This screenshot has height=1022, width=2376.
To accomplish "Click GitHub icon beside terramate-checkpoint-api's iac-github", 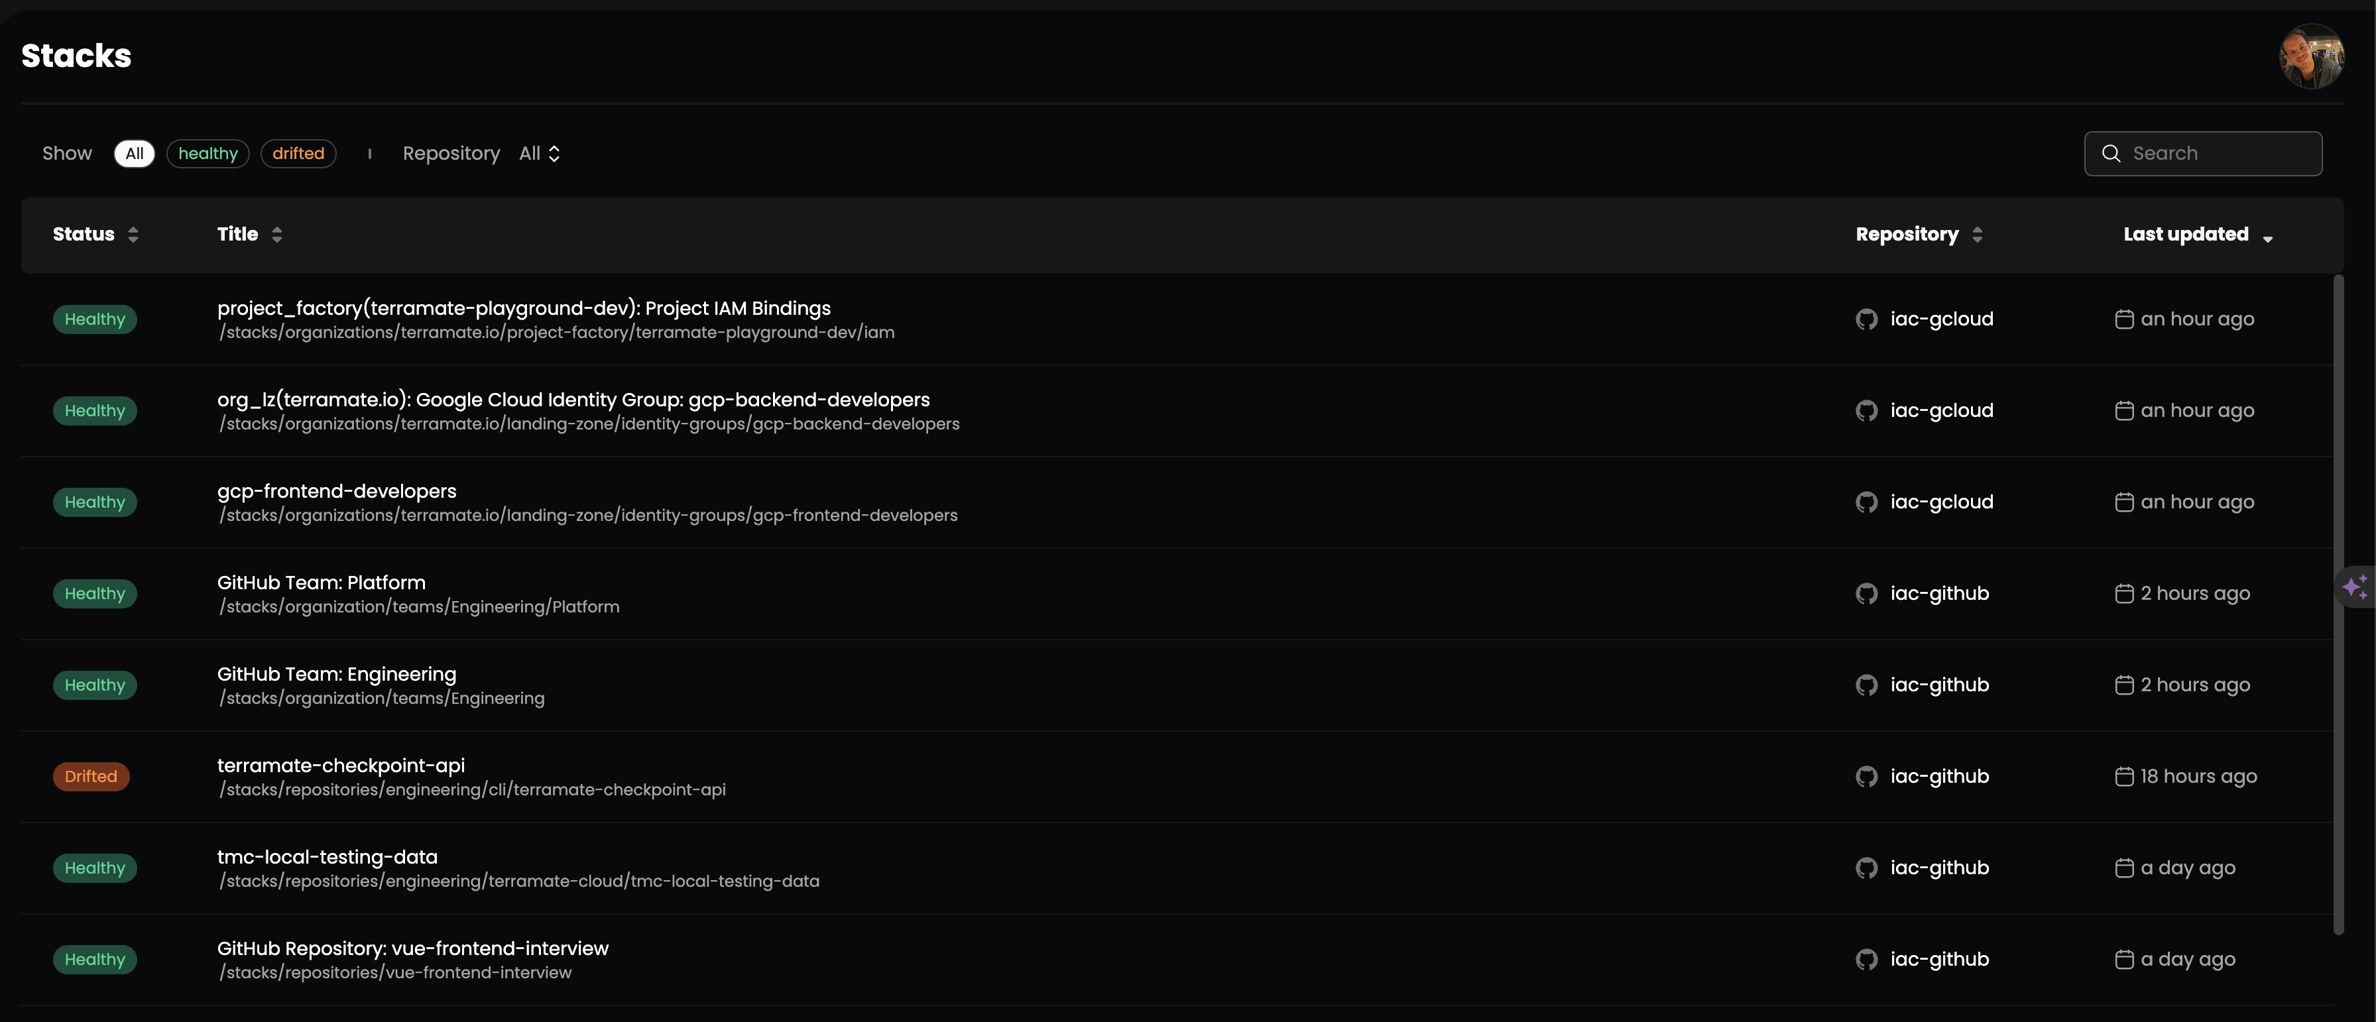I will point(1866,777).
